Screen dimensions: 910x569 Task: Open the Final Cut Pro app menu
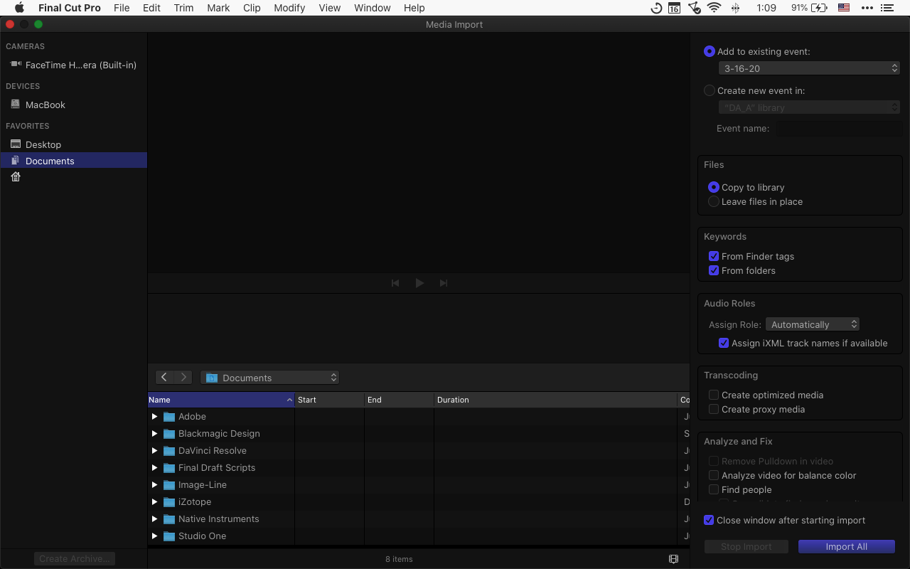[x=70, y=8]
